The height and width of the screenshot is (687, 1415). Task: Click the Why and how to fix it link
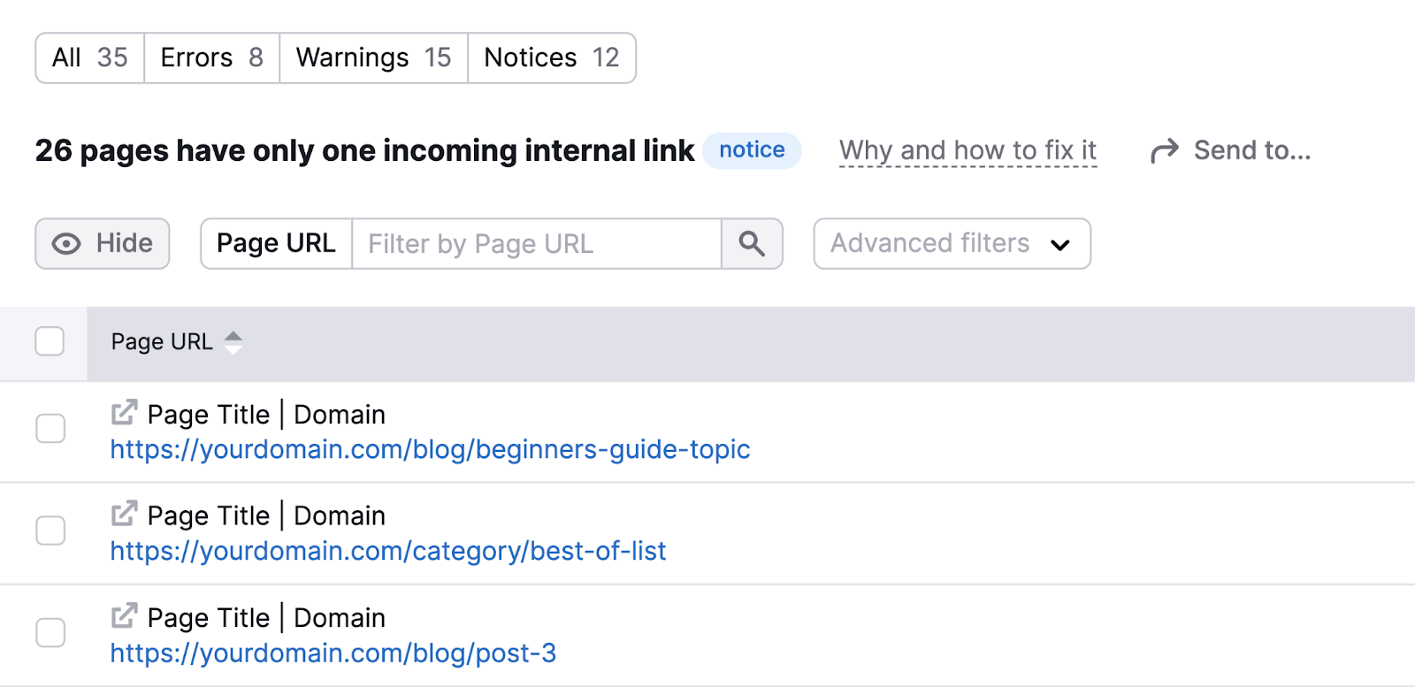coord(967,149)
